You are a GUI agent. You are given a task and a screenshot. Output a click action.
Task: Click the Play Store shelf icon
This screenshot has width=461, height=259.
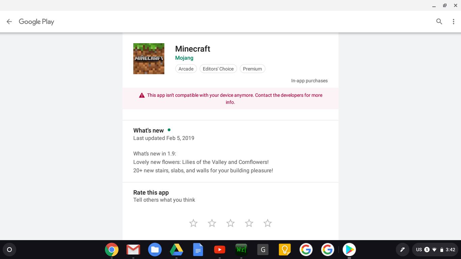point(349,250)
